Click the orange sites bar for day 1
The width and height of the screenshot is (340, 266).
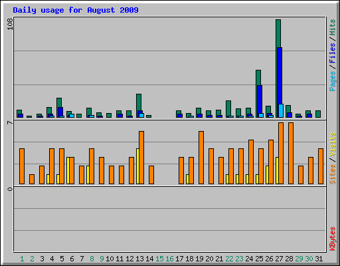22,166
